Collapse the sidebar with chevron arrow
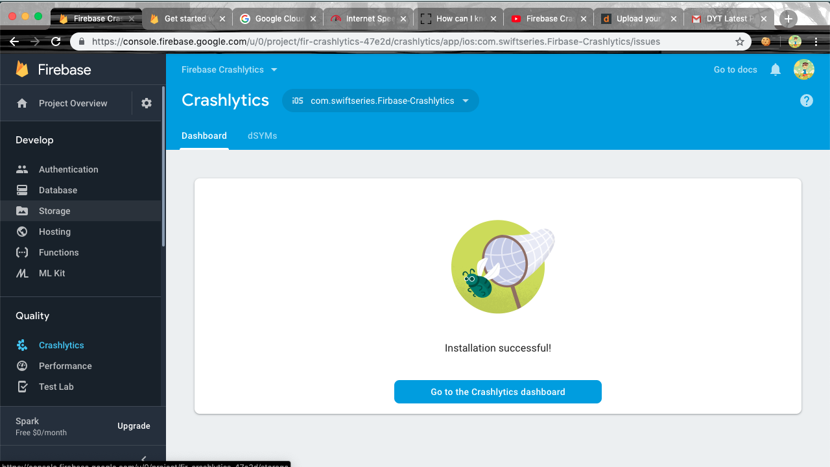This screenshot has height=467, width=830. (x=144, y=459)
